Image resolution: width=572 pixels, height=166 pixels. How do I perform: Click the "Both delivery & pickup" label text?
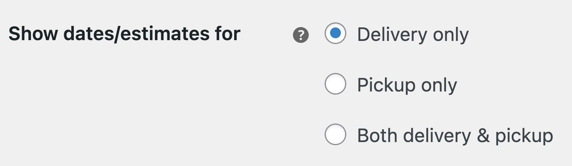tap(455, 136)
